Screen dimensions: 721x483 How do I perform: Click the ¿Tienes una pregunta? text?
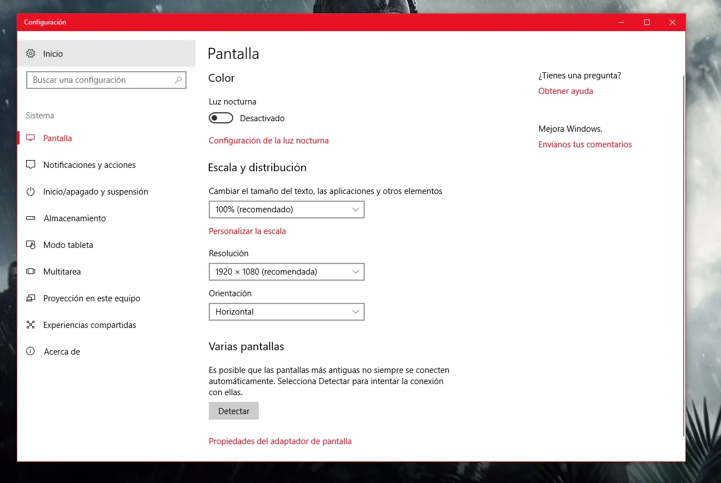(580, 76)
